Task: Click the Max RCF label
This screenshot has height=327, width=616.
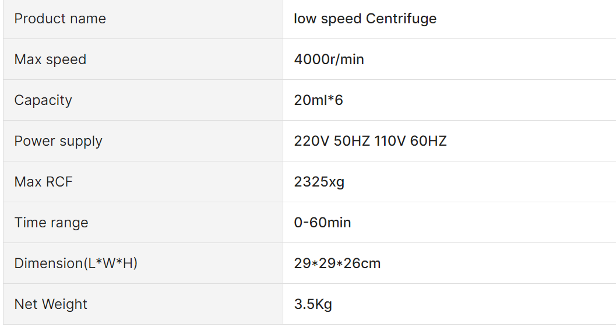Action: [x=44, y=182]
